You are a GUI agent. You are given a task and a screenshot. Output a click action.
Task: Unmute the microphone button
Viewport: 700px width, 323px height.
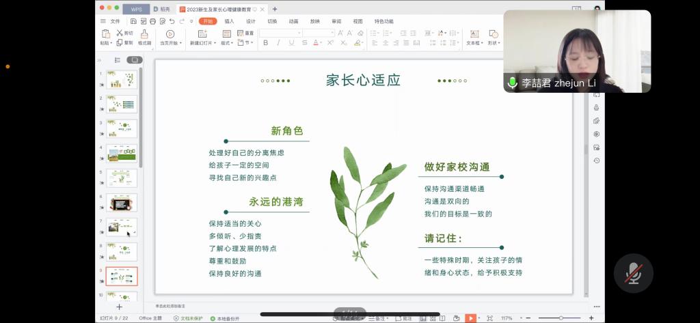click(x=634, y=273)
